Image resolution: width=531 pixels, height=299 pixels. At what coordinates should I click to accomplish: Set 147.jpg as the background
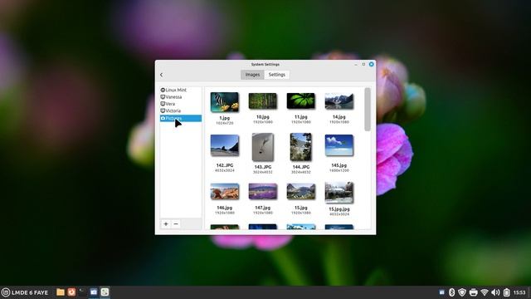coord(263,192)
